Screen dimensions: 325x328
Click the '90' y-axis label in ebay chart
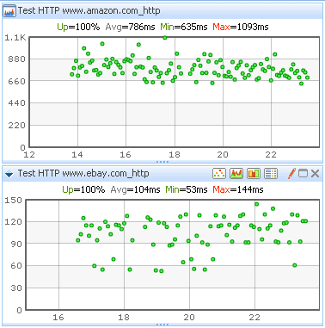(x=16, y=244)
